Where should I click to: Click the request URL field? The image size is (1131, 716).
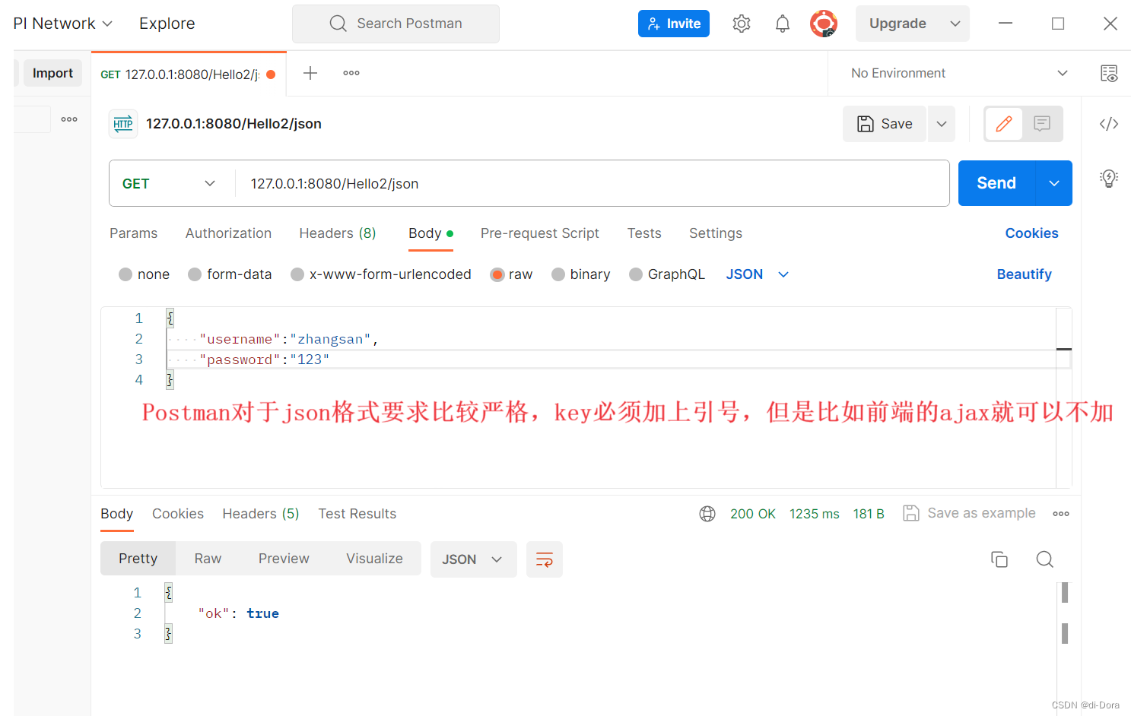(x=592, y=183)
